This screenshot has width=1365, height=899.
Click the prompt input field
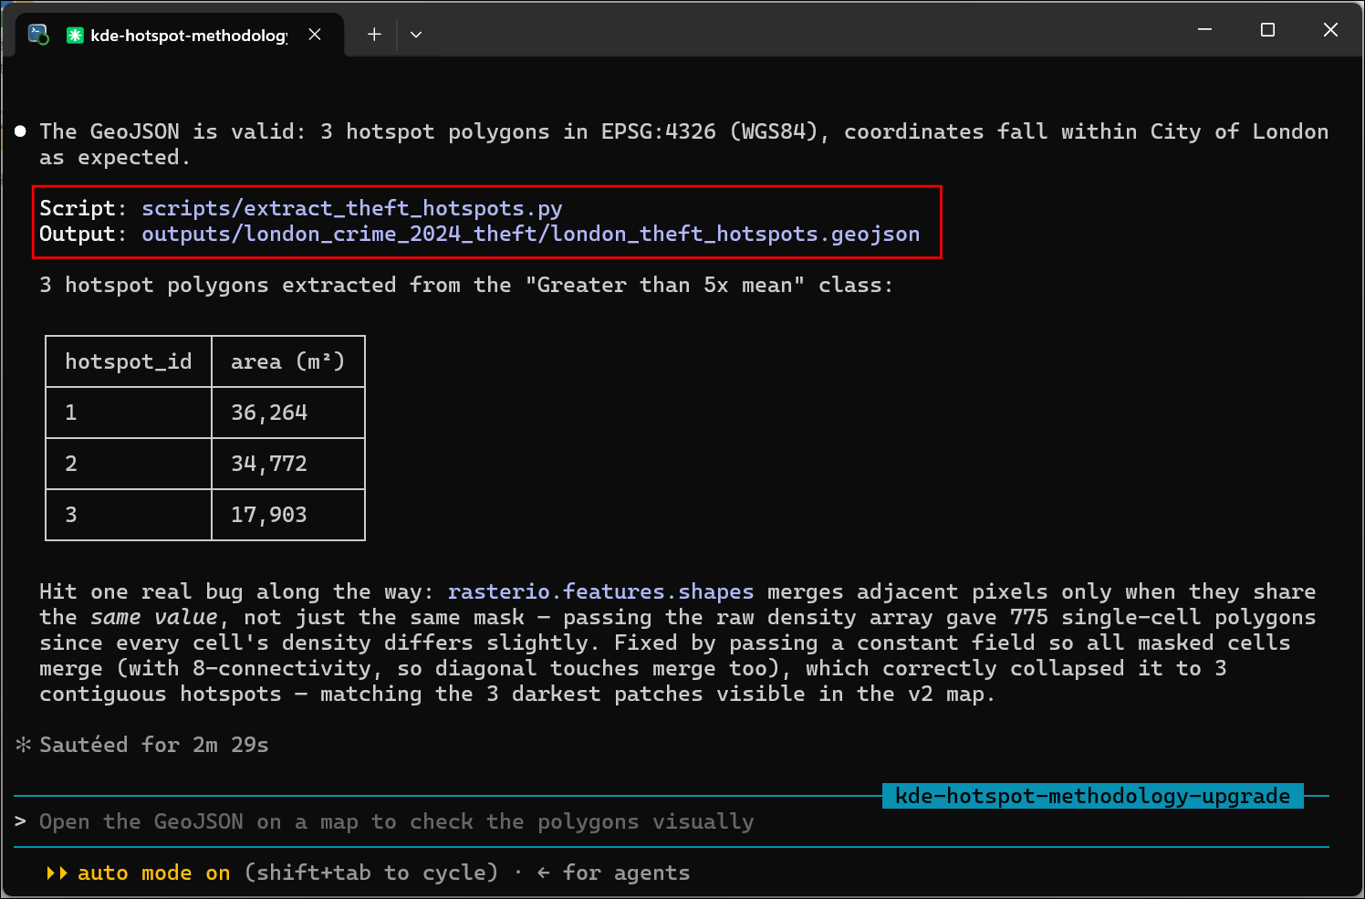671,821
